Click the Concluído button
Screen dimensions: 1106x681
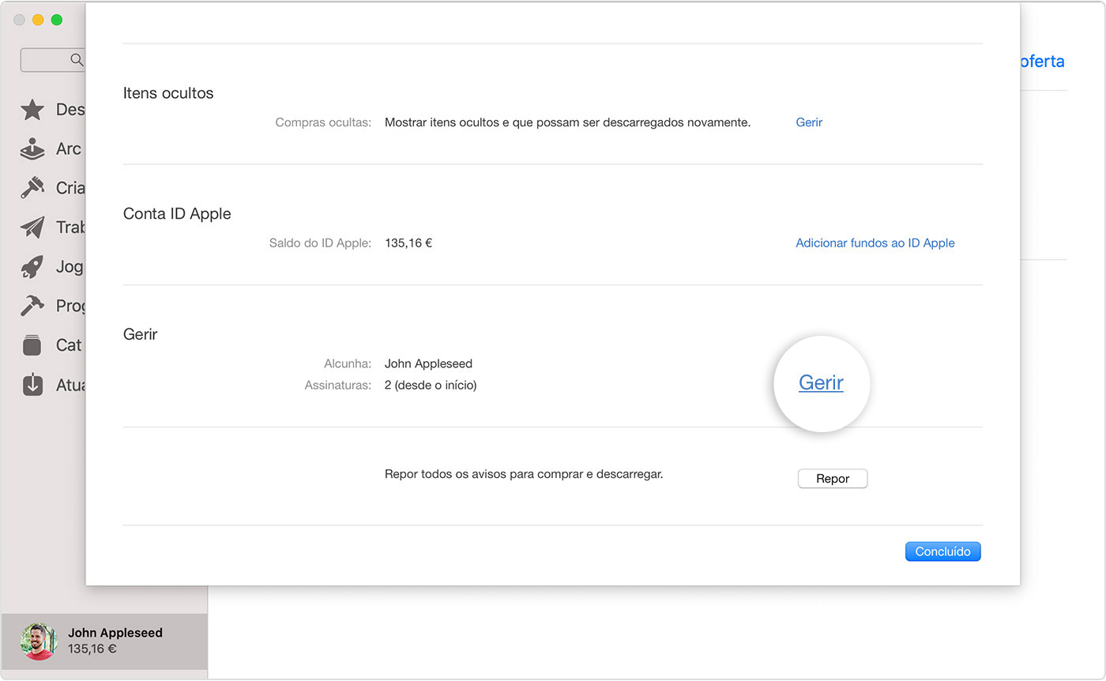942,551
